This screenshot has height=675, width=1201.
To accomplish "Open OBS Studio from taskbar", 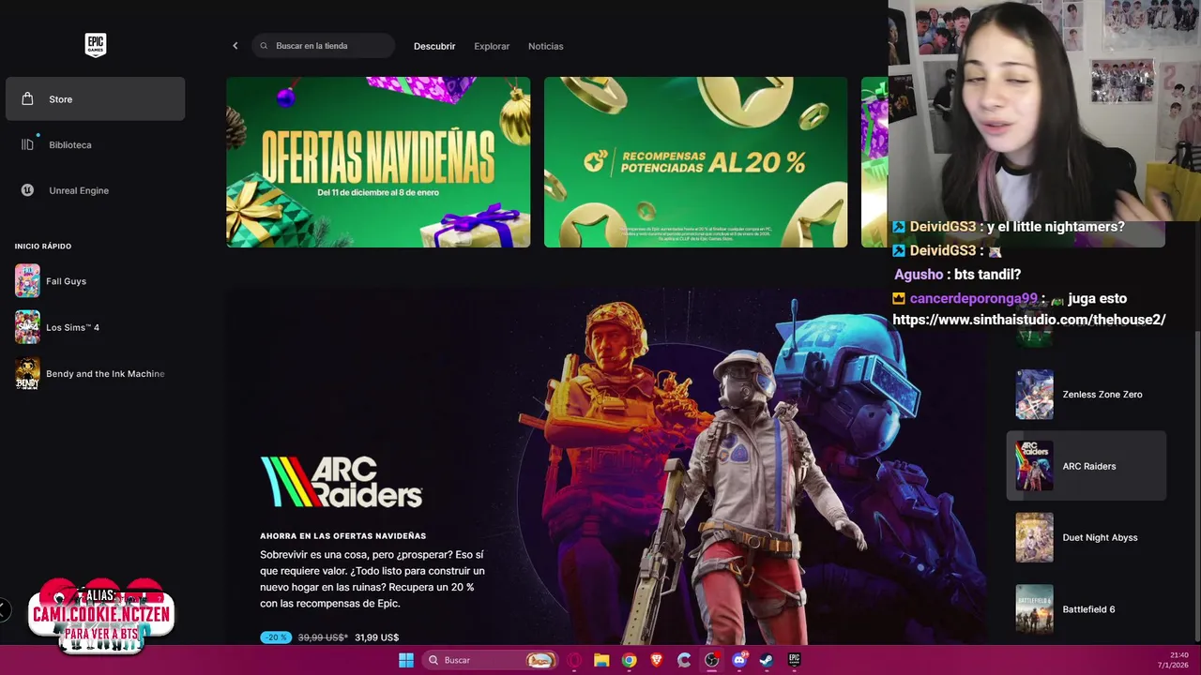I will [x=711, y=660].
